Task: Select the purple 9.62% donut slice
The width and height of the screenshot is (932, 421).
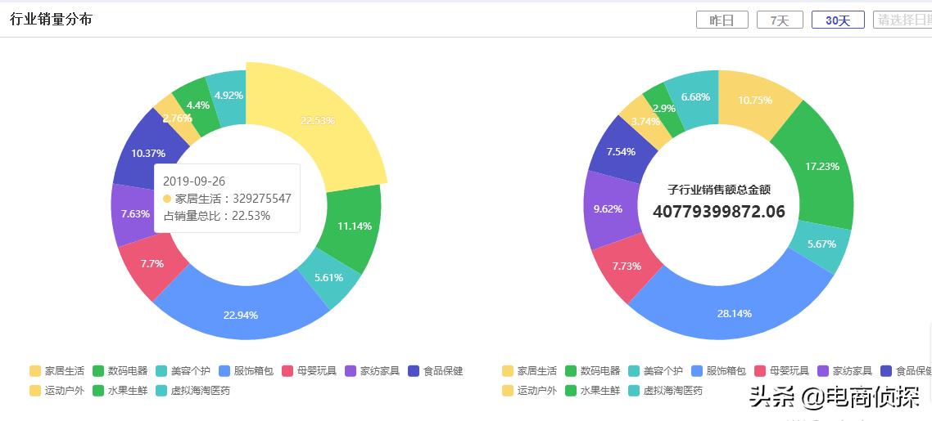Action: [606, 208]
